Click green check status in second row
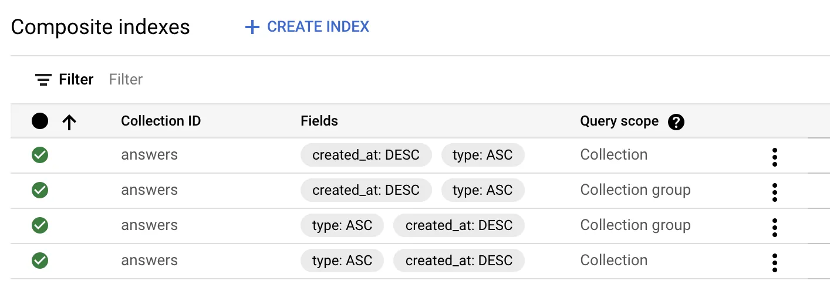The height and width of the screenshot is (284, 830). (x=40, y=190)
